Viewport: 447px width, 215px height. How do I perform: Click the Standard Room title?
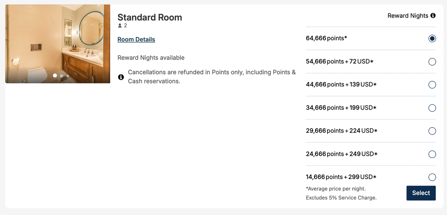(149, 17)
